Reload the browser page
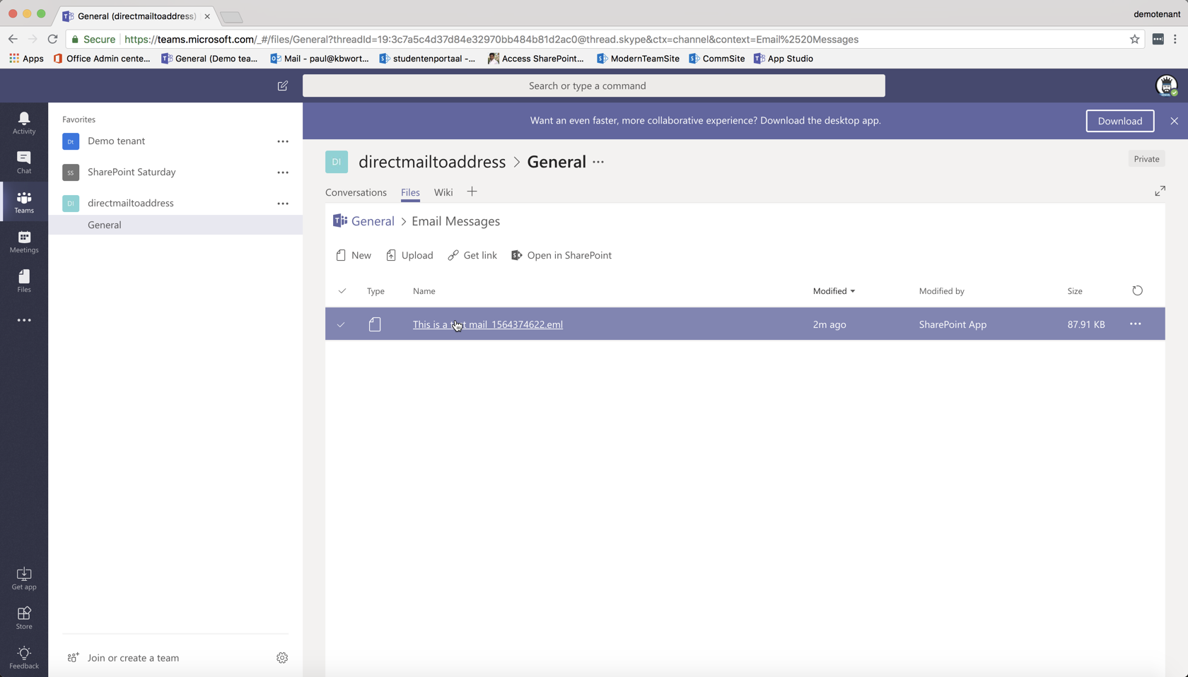The height and width of the screenshot is (677, 1188). coord(52,40)
